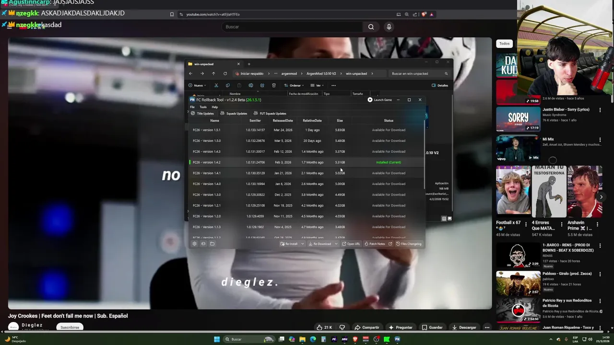Expand the Re-Install dropdown arrow

coord(302,244)
